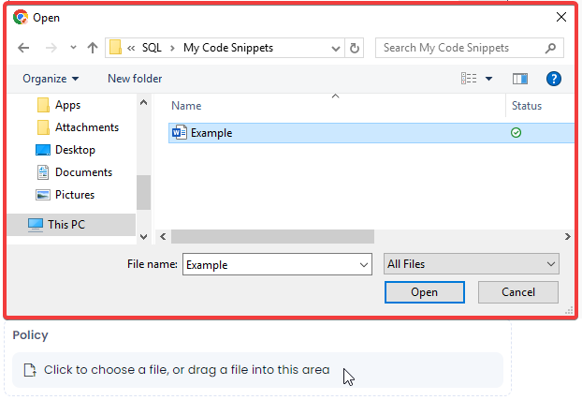The image size is (582, 400).
Task: Click the horizontal scrollbar in file list
Action: point(272,236)
